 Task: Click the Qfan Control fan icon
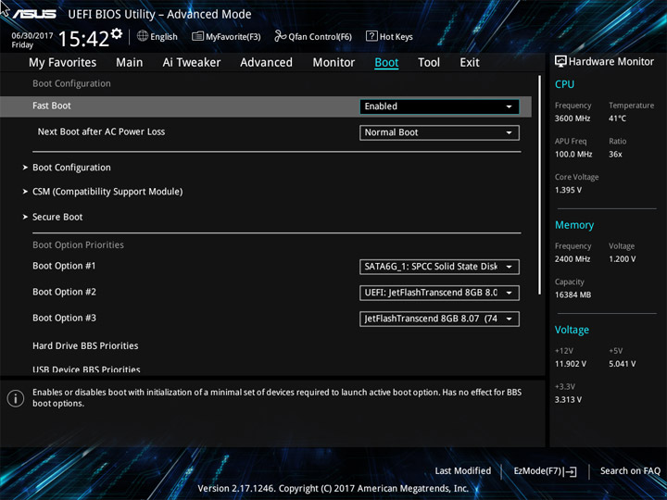point(280,36)
